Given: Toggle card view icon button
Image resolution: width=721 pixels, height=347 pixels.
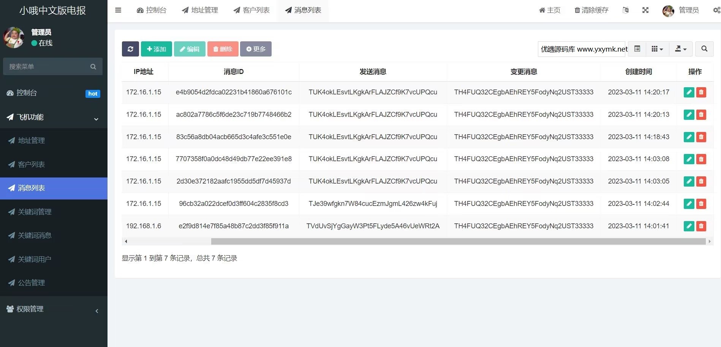Looking at the screenshot, I should [x=637, y=49].
